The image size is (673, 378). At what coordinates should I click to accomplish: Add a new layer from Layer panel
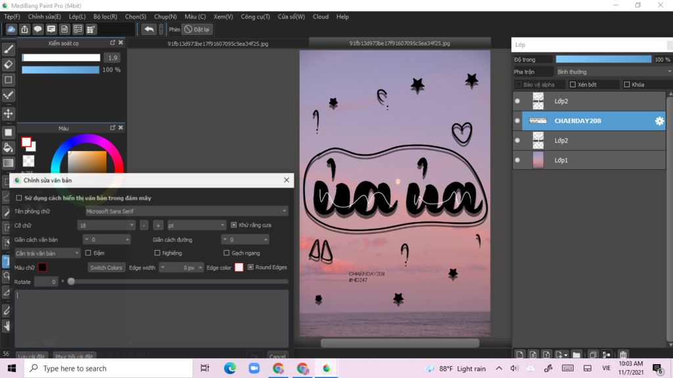(x=520, y=354)
